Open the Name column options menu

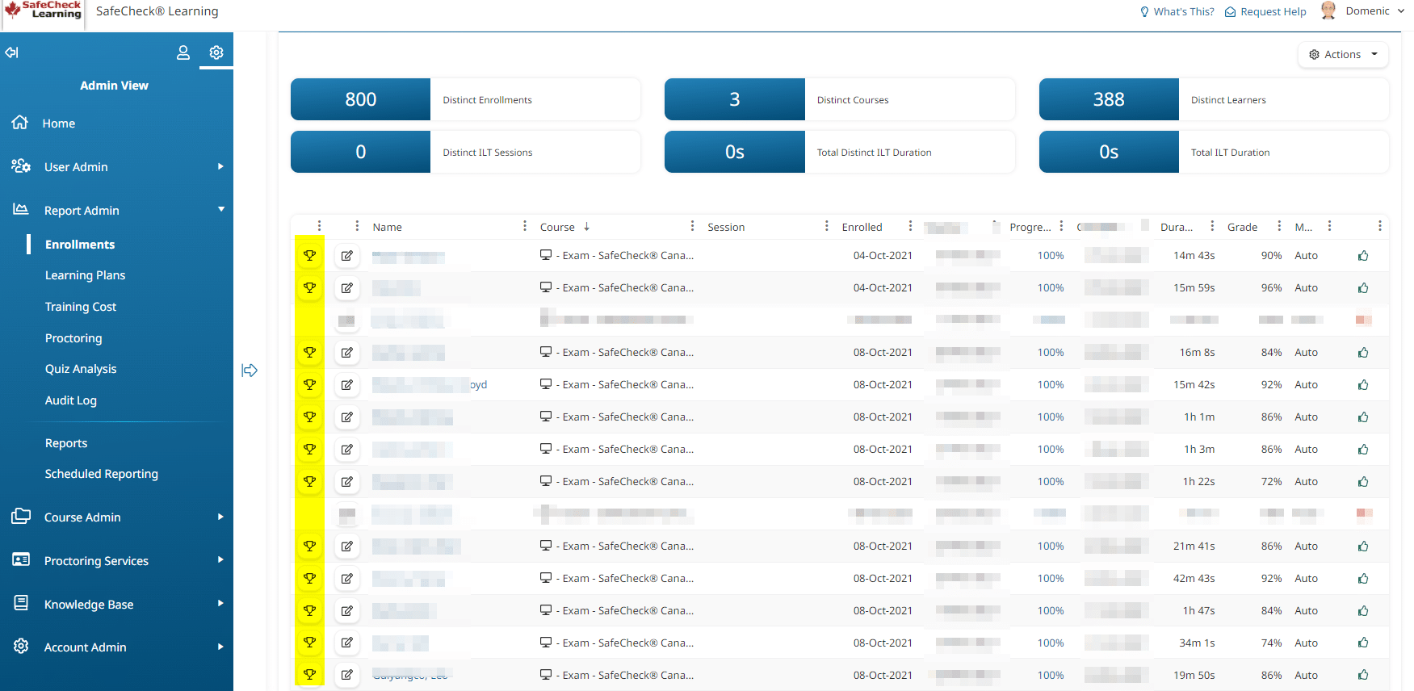click(525, 226)
